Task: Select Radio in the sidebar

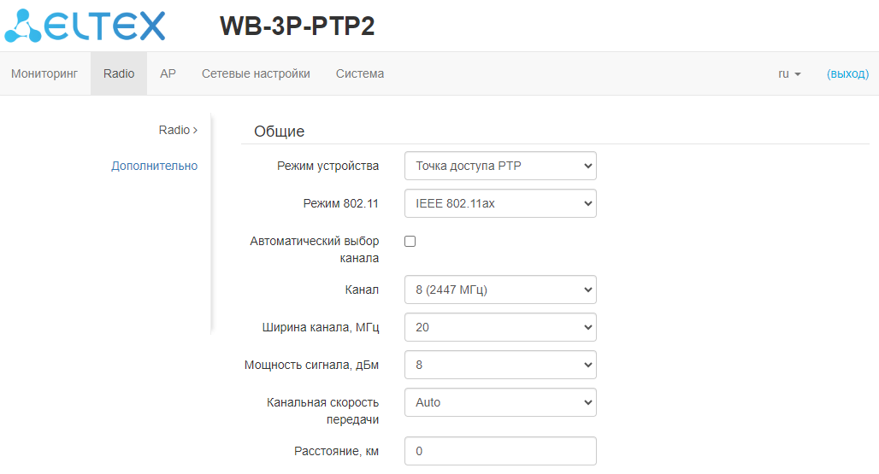Action: coord(177,130)
